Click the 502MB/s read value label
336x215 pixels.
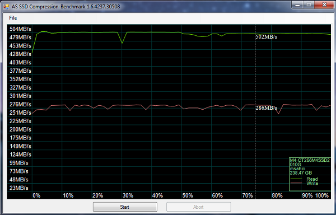[x=267, y=37]
